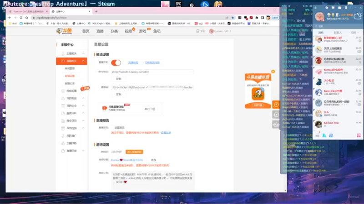This screenshot has height=204, width=364.
Task: Go to 首页 in Douyu navigation
Action: tap(86, 31)
